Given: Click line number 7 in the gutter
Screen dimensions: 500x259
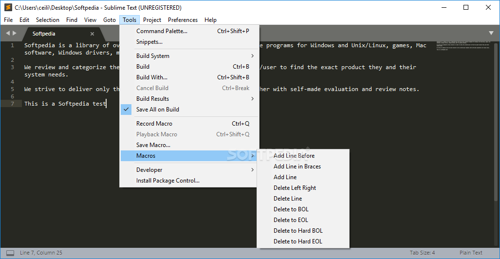Looking at the screenshot, I should click(x=12, y=104).
